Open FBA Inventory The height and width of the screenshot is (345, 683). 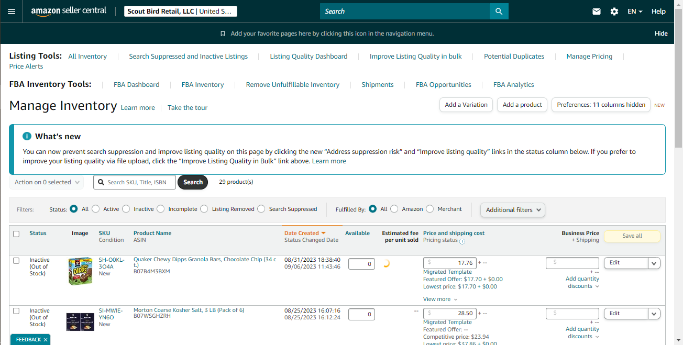point(203,85)
